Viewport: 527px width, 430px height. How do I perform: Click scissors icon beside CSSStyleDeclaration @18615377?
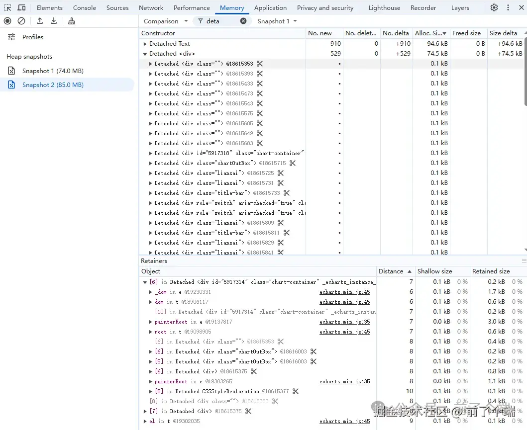click(x=296, y=391)
